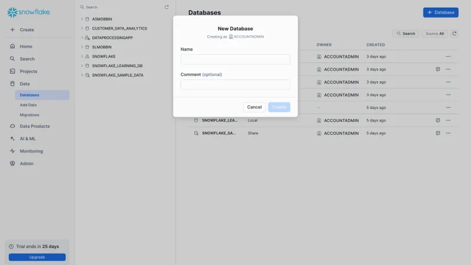
Task: Click the Search magnifier icon in sidebar
Action: tap(12, 59)
